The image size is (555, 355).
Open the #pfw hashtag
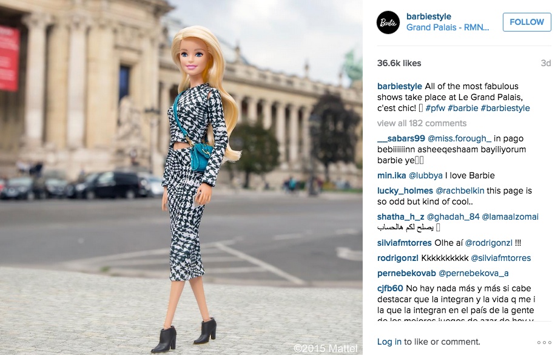coord(435,108)
